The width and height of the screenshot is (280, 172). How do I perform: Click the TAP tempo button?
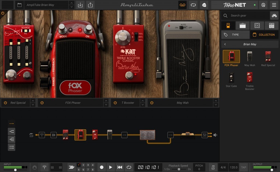coord(244,167)
